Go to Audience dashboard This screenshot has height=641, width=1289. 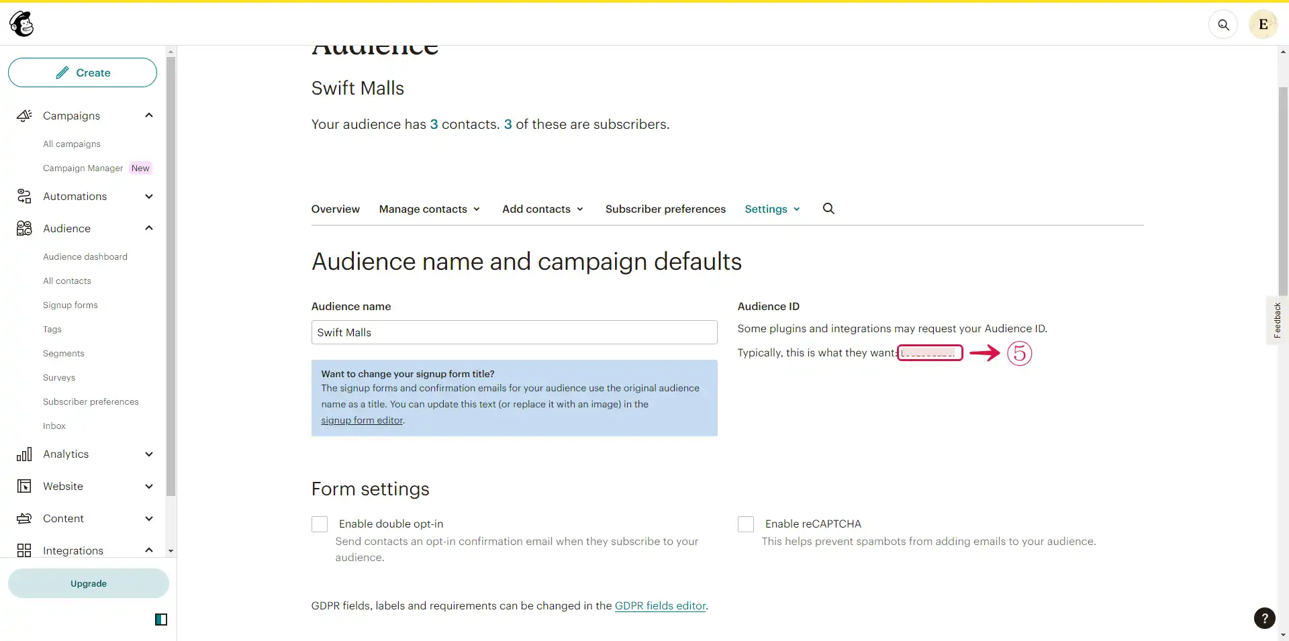[x=85, y=256]
